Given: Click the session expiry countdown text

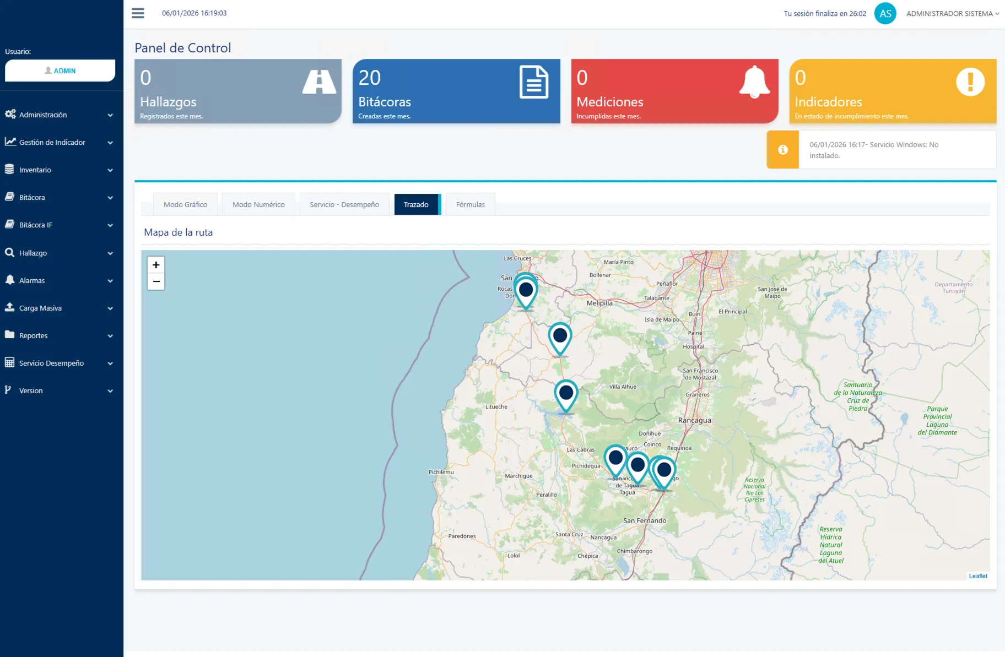Looking at the screenshot, I should 825,14.
